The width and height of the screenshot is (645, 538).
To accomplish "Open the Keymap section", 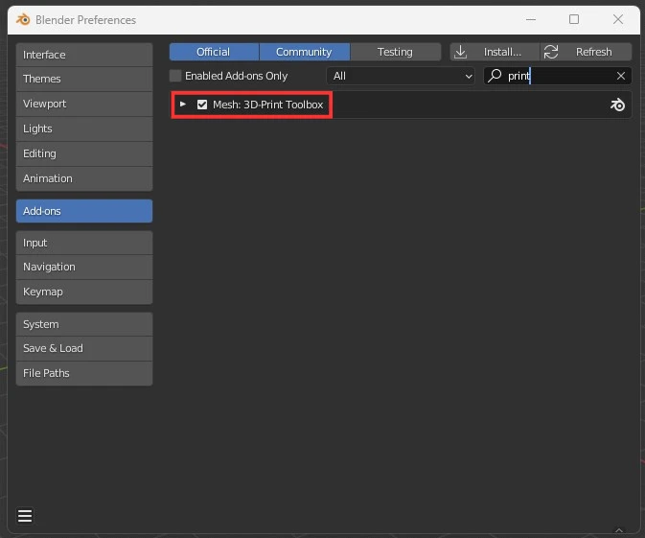I will click(84, 292).
